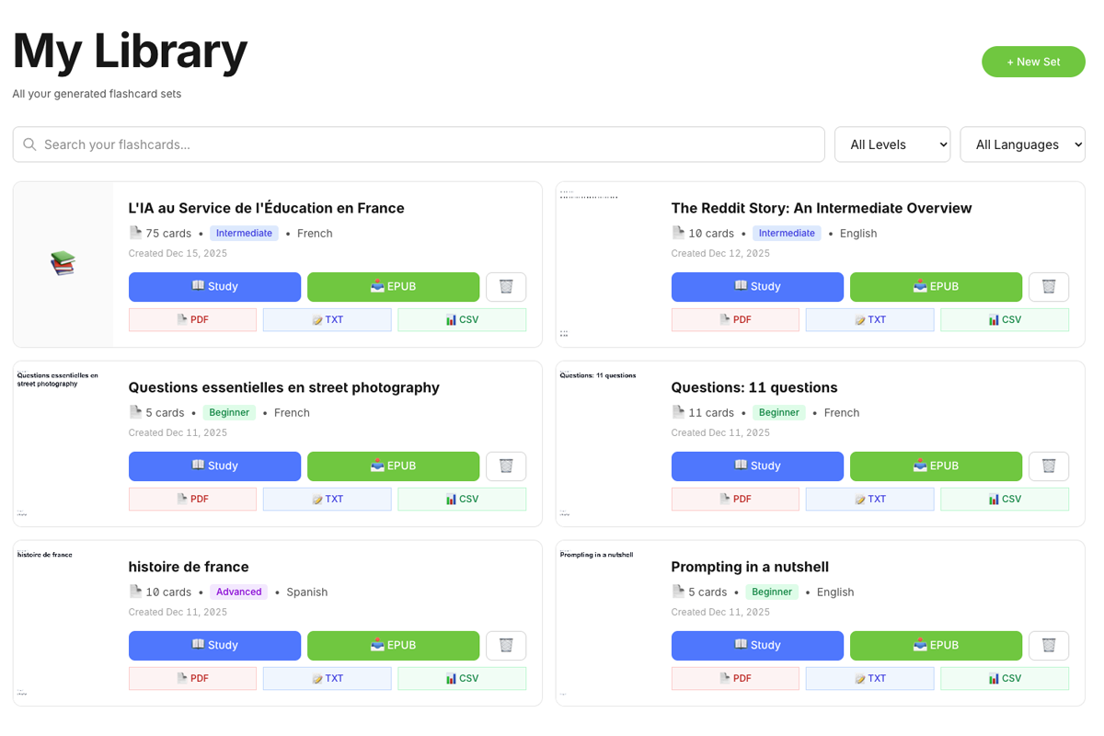1104x736 pixels.
Task: Delete the French IA education set via trash icon
Action: pyautogui.click(x=506, y=286)
